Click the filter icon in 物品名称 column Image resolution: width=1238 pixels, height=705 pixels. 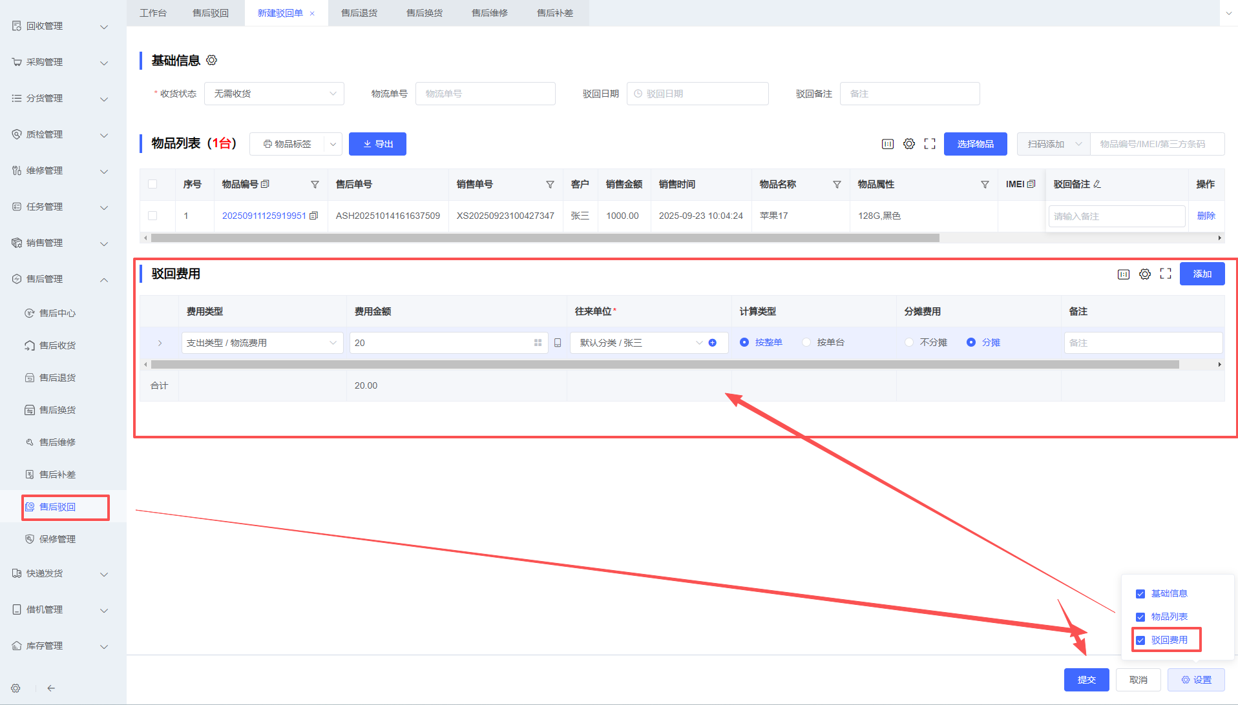point(837,185)
